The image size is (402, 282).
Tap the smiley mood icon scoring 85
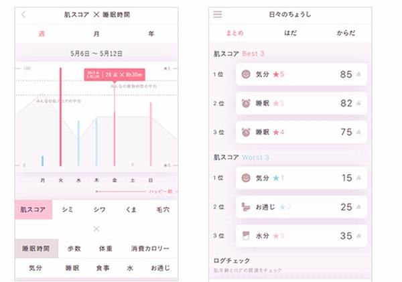click(x=245, y=74)
